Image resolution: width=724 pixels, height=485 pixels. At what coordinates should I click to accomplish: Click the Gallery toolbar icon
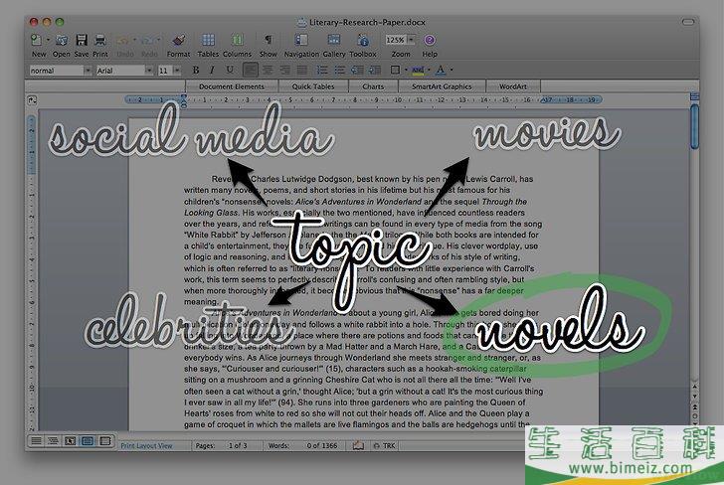coord(333,40)
